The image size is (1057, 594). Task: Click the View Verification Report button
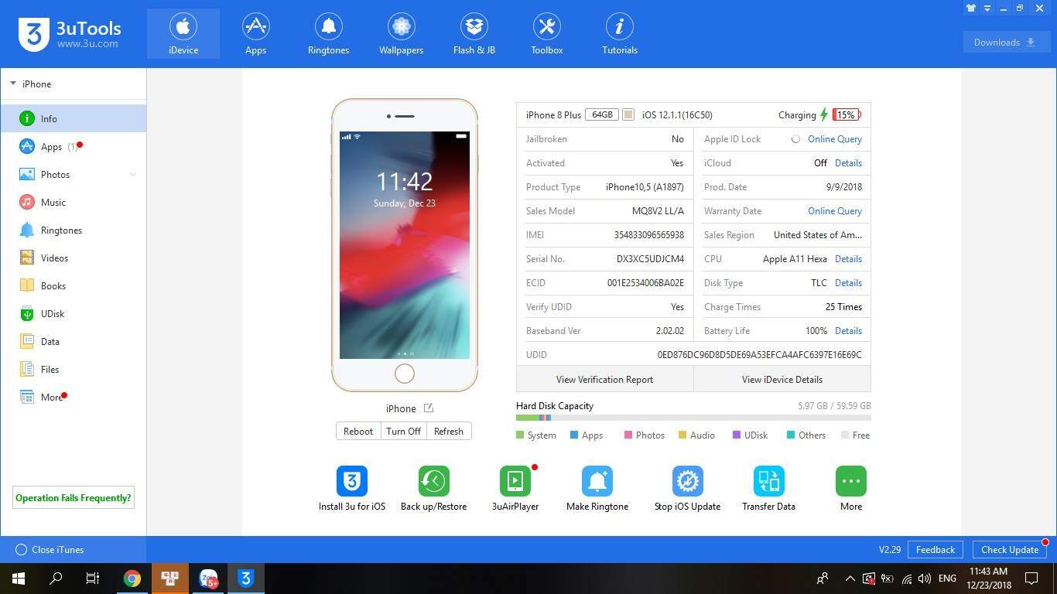click(604, 380)
